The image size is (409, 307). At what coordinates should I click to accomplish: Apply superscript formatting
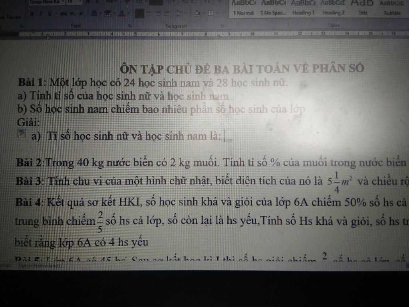[81, 14]
